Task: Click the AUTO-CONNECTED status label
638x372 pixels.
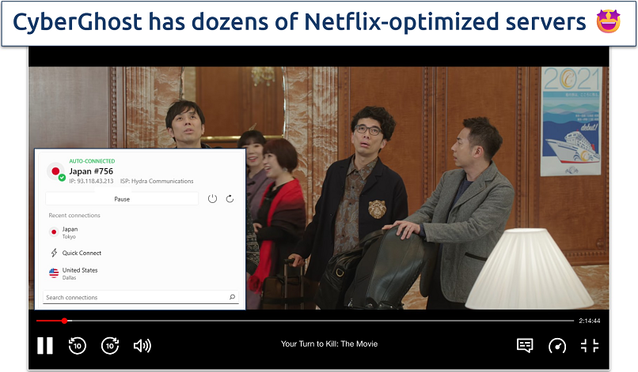Action: [x=92, y=161]
